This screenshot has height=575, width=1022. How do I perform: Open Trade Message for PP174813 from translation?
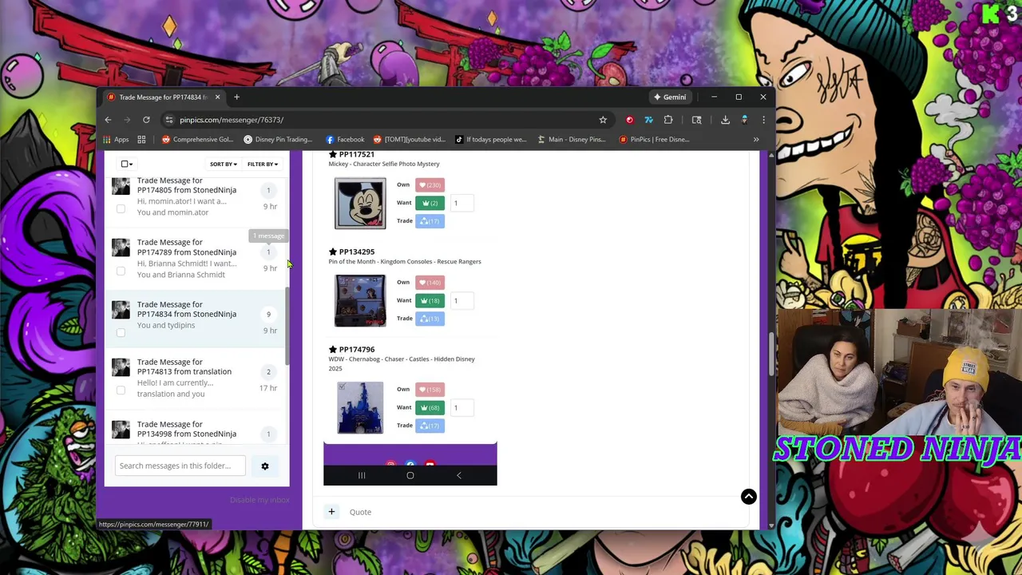[x=184, y=367]
